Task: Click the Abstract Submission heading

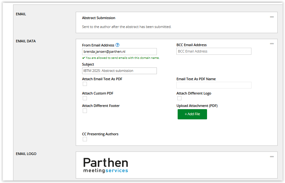Action: tap(98, 18)
